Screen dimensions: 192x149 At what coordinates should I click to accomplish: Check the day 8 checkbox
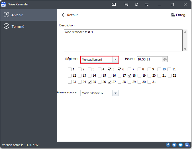(139, 70)
